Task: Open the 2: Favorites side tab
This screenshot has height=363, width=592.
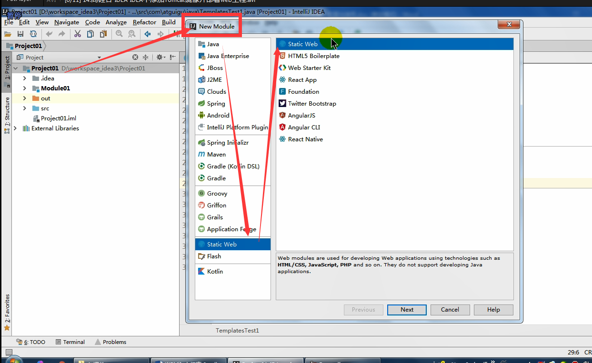Action: pos(7,312)
